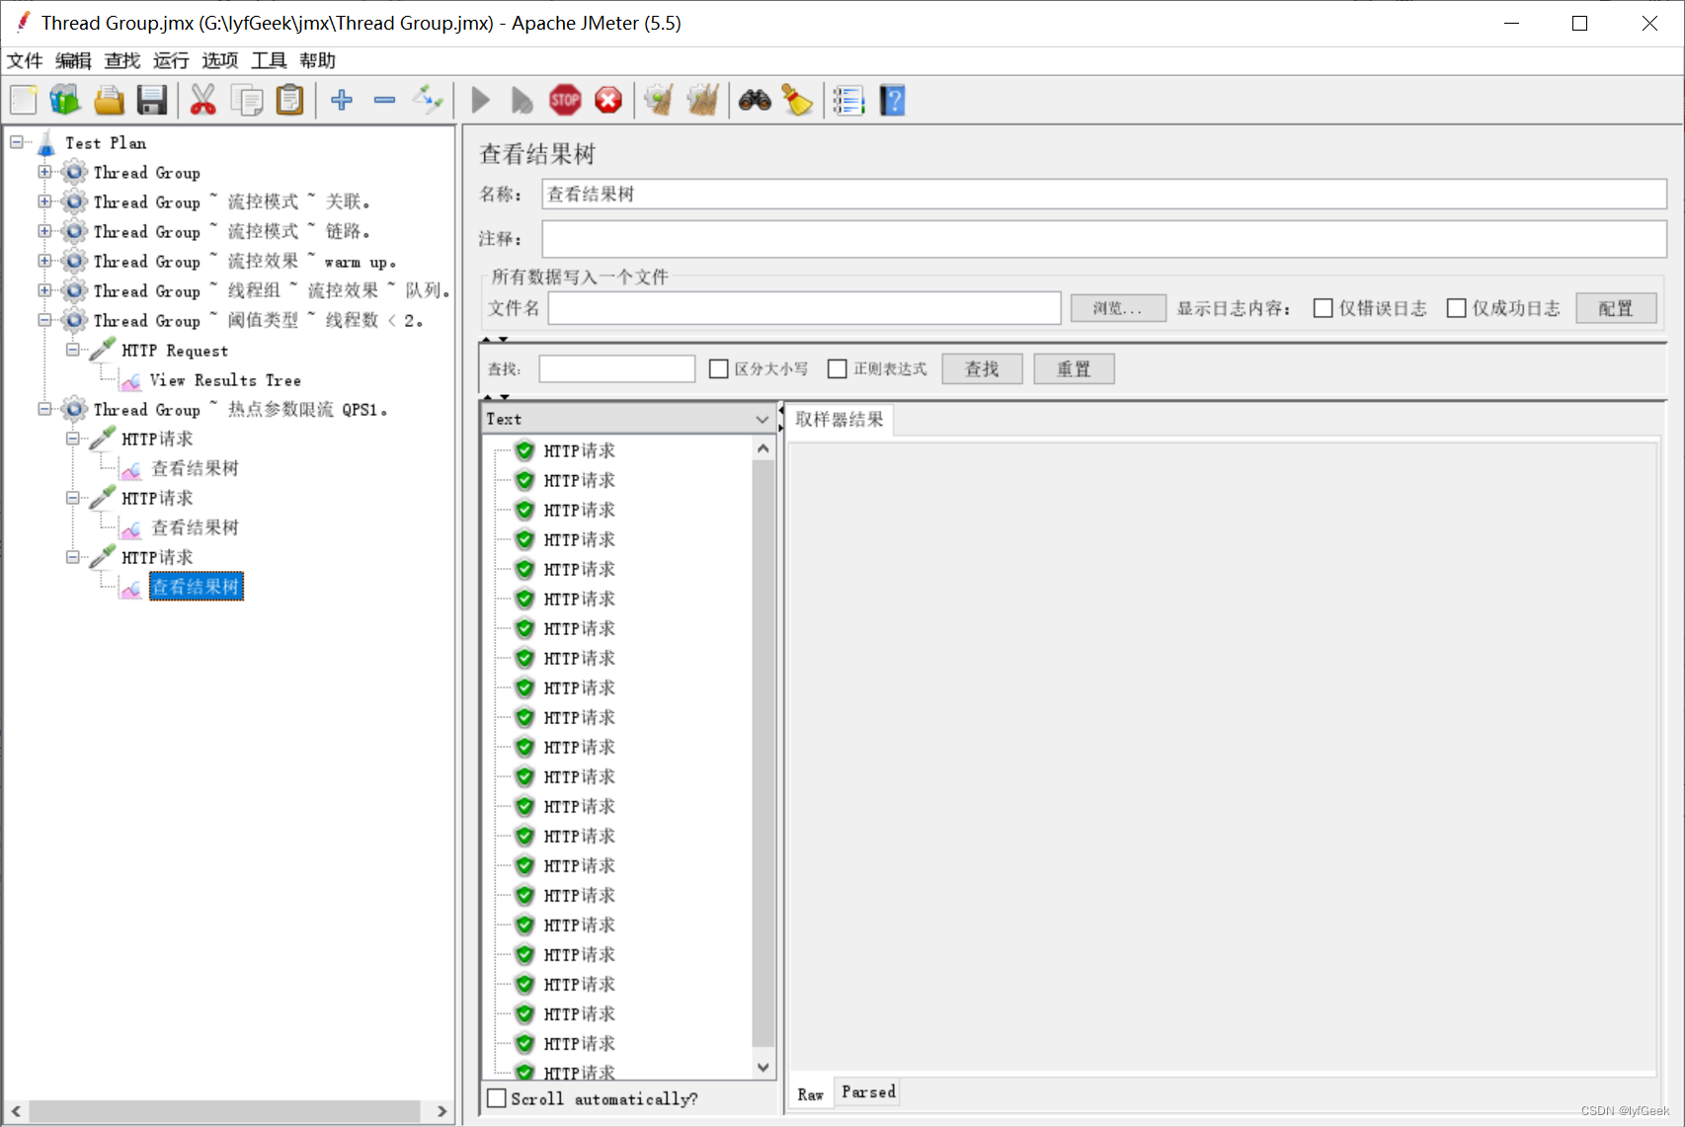Switch to Raw tab
1685x1127 pixels.
pos(811,1094)
